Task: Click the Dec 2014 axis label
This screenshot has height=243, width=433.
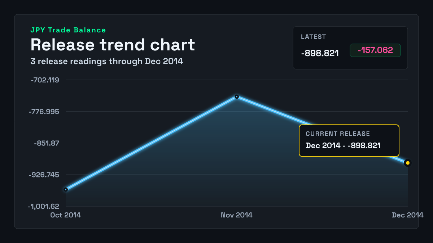Action: coord(408,215)
